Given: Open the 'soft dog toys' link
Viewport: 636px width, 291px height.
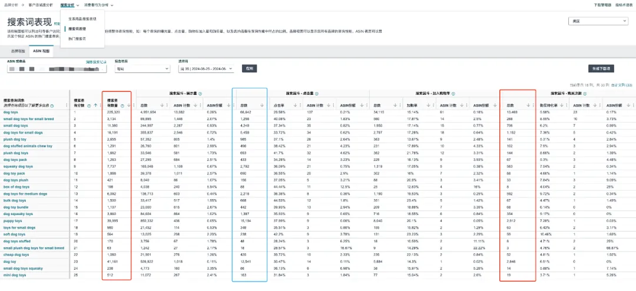Looking at the screenshot, I should [x=14, y=234].
